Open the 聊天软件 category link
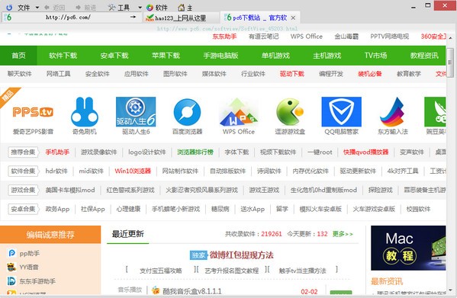 coord(20,74)
